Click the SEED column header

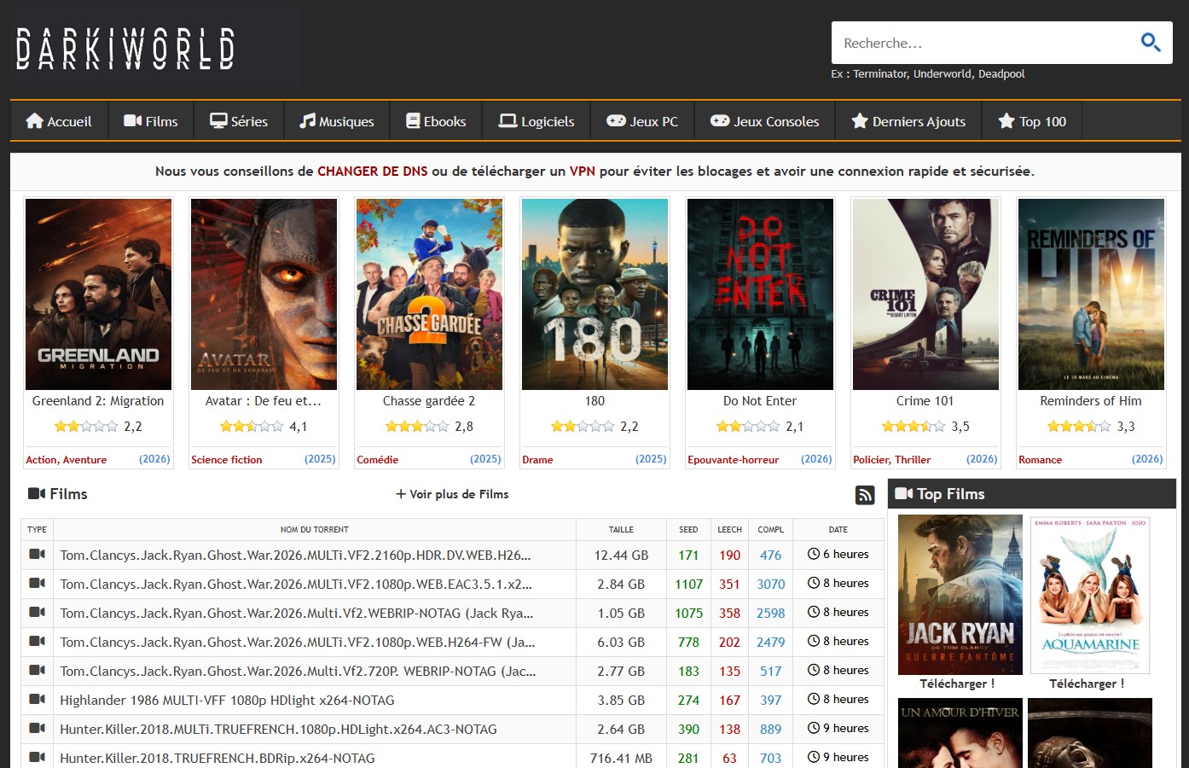point(688,530)
